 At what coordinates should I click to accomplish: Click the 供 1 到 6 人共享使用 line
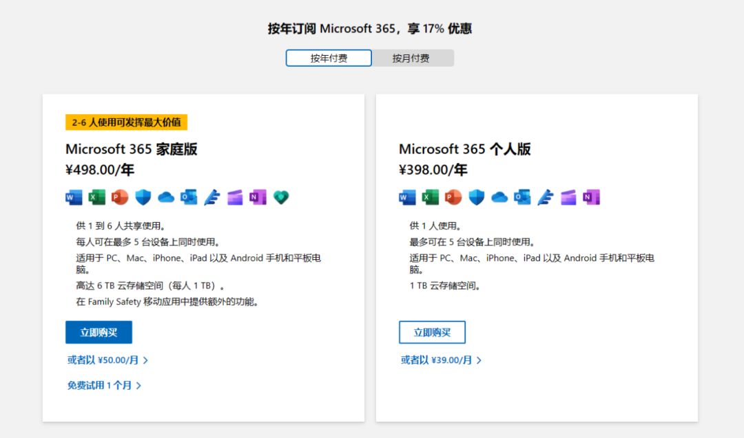tap(121, 226)
